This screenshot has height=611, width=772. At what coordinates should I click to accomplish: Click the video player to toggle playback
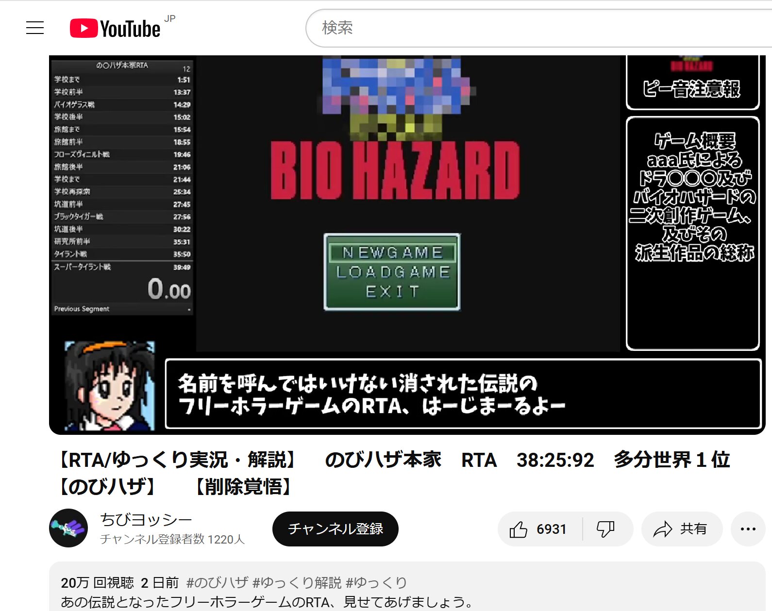tap(407, 245)
